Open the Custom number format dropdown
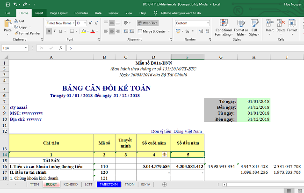Screen dimensions: 304x193 click(208, 23)
